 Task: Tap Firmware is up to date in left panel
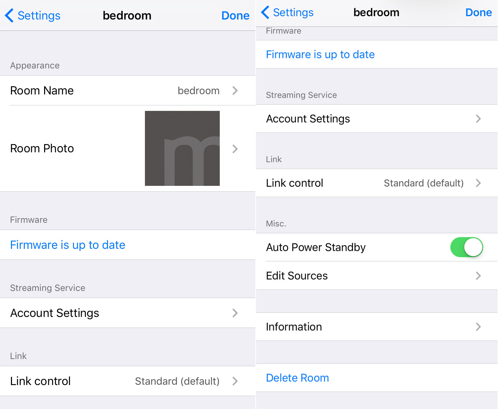click(x=68, y=245)
